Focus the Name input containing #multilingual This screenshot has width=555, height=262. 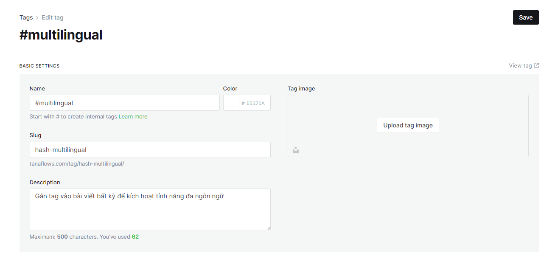[x=124, y=102]
